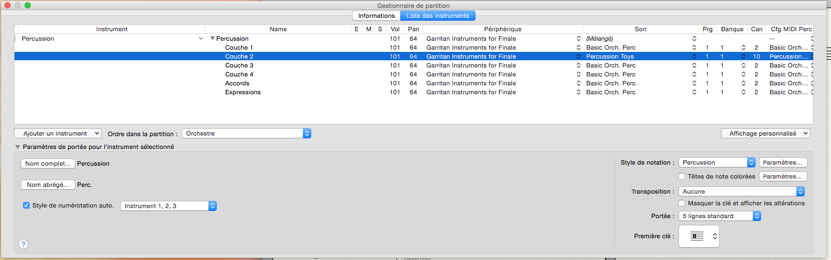Click the drag handle beside Percussion instrument
Image resolution: width=831 pixels, height=260 pixels.
coord(16,38)
